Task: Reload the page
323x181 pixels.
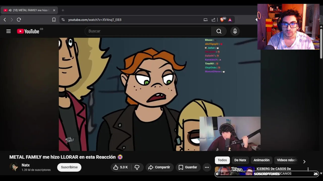Action: [x=19, y=20]
